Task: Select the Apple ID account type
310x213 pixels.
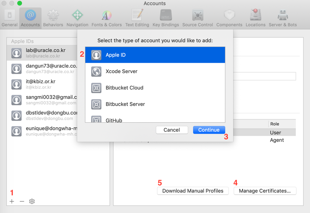Action: [155, 55]
